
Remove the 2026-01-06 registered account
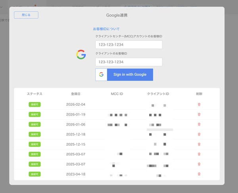pos(199,124)
